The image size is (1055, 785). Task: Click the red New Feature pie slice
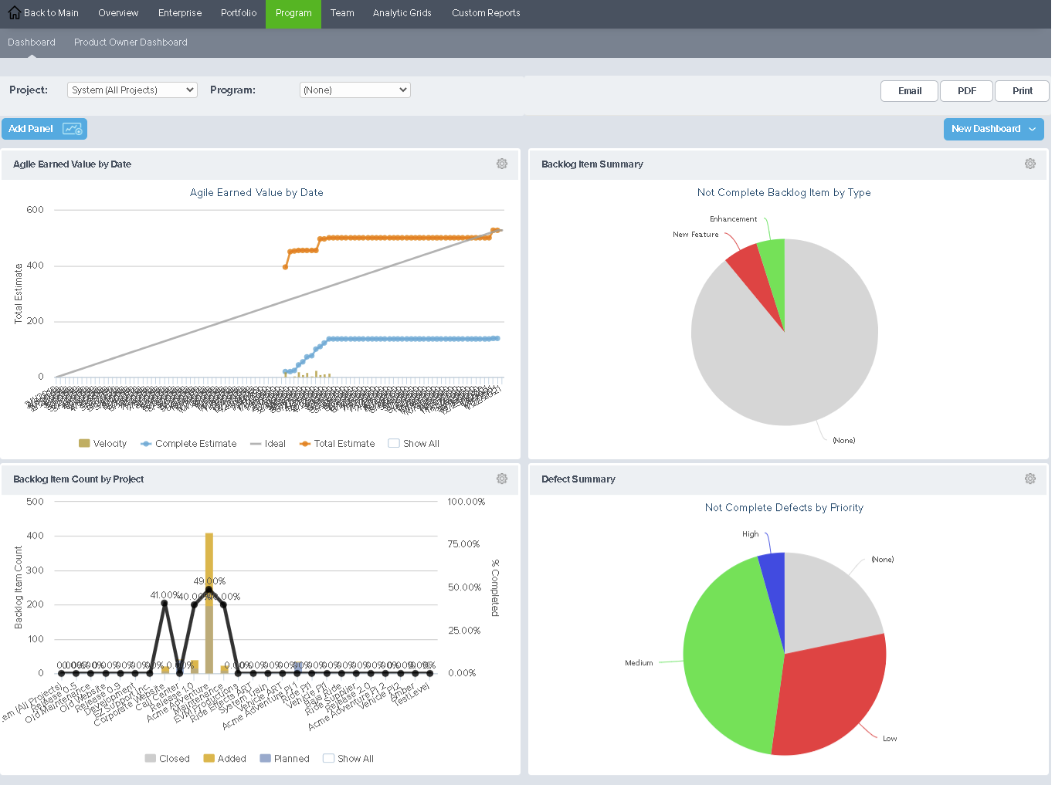pyautogui.click(x=753, y=274)
